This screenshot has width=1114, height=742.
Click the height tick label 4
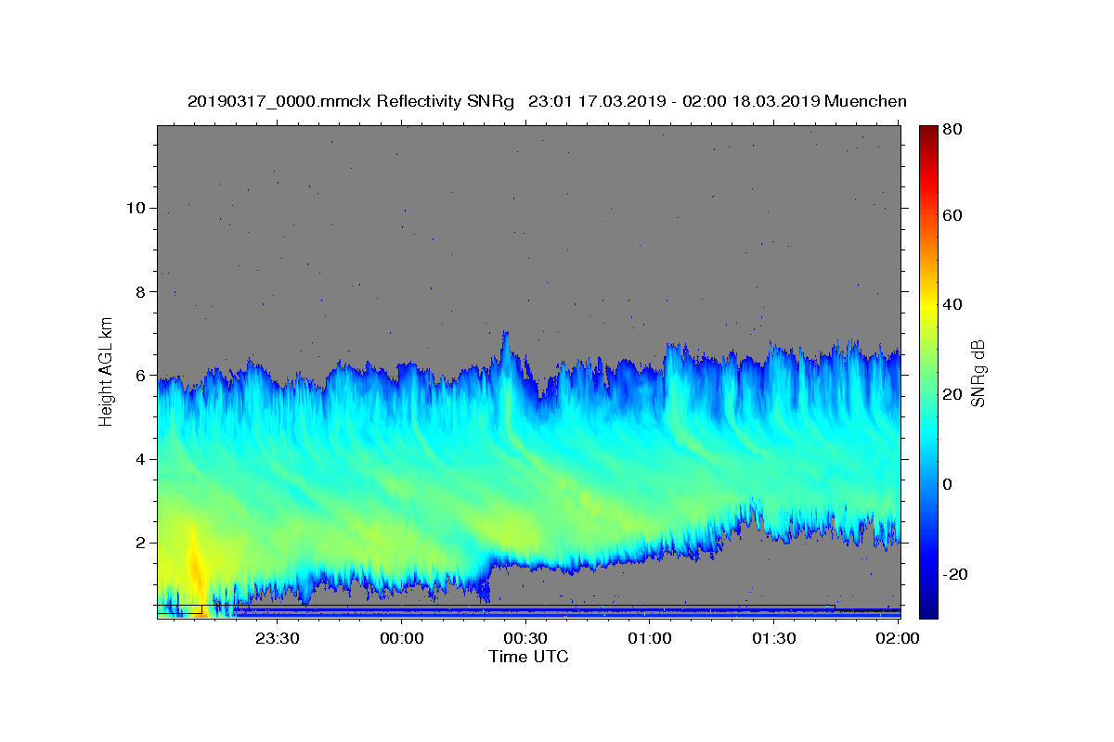point(139,459)
